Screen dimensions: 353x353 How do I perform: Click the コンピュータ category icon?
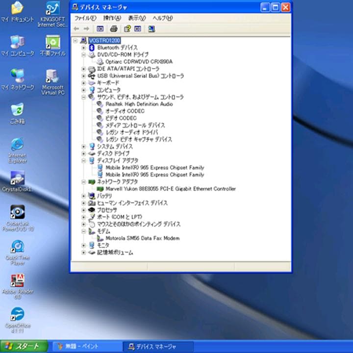(x=92, y=90)
